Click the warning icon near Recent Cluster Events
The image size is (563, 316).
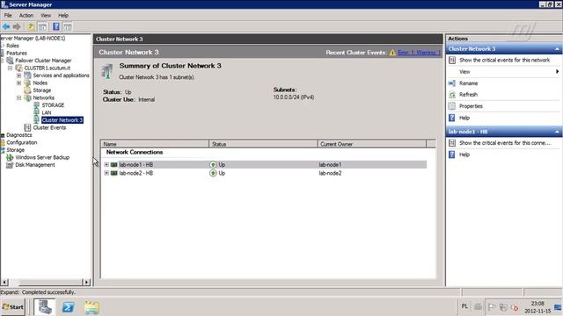coord(392,53)
